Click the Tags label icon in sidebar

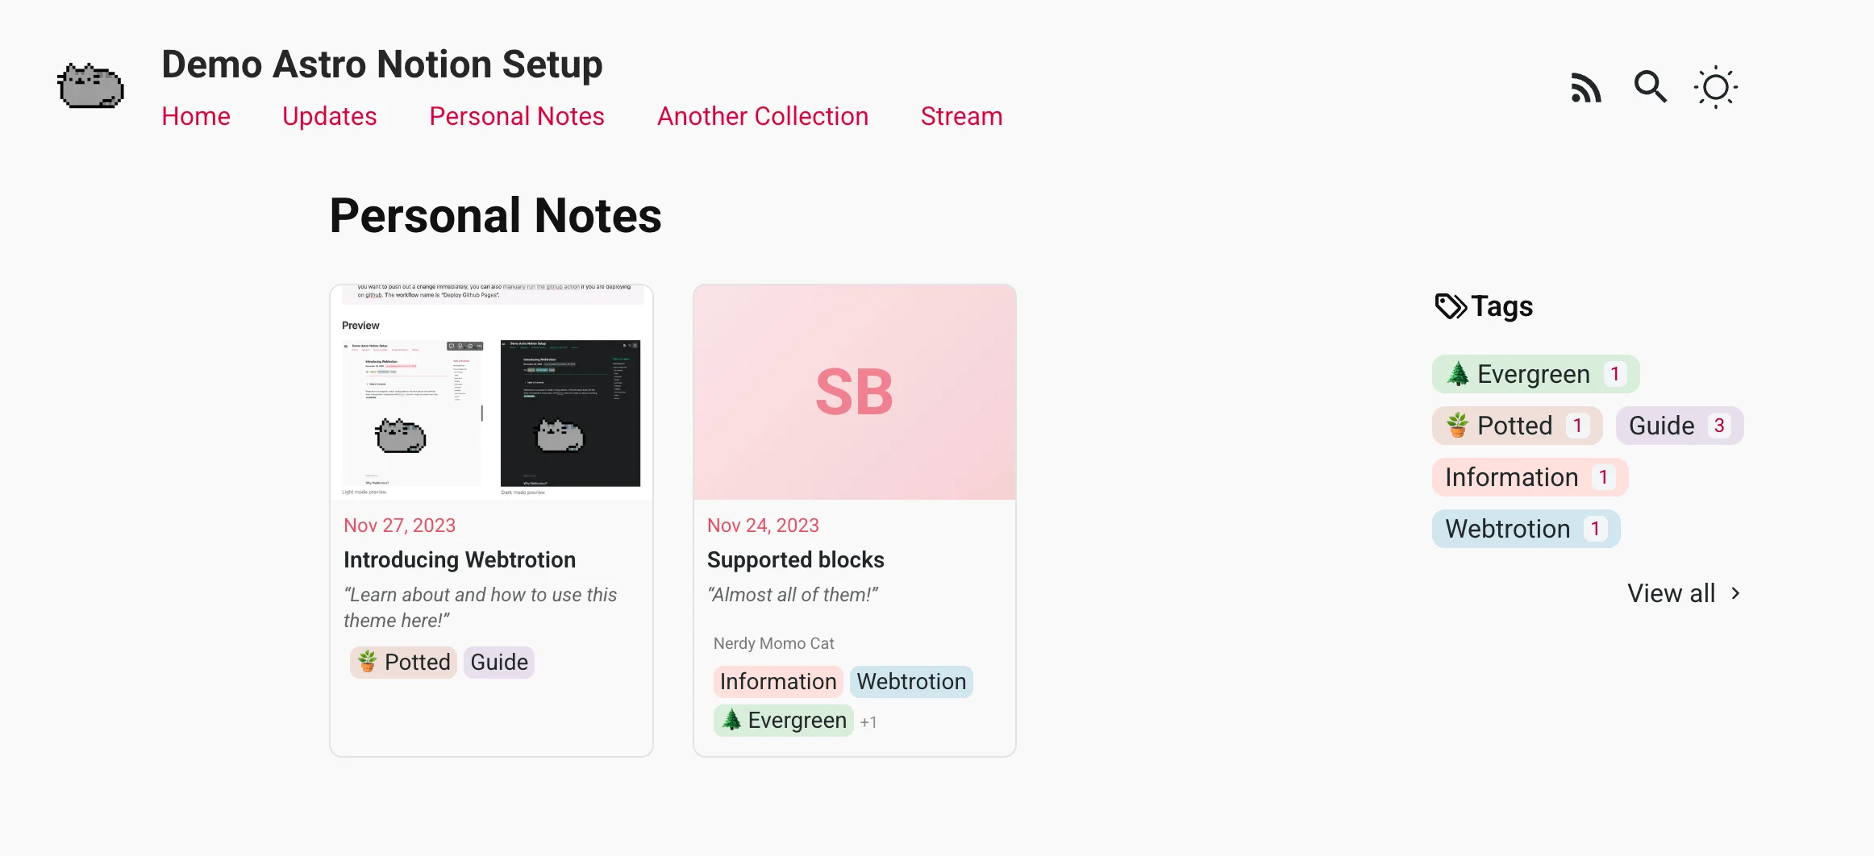[x=1450, y=306]
